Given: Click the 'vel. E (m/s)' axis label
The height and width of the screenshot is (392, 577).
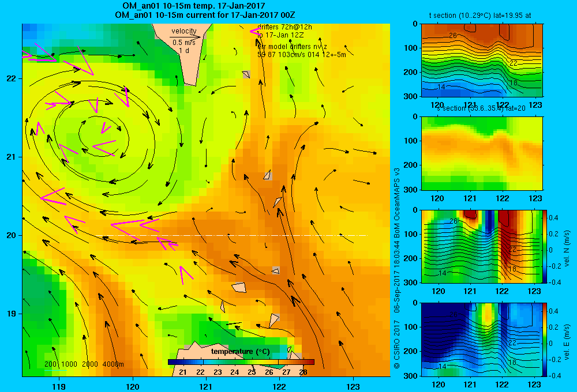Looking at the screenshot, I should coord(567,341).
